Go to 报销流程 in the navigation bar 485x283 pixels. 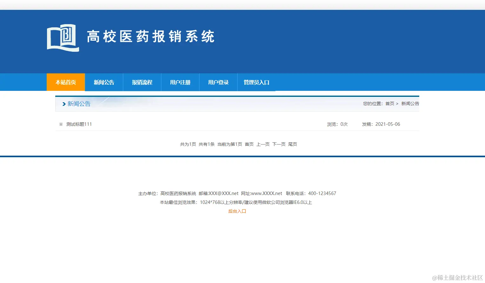142,82
